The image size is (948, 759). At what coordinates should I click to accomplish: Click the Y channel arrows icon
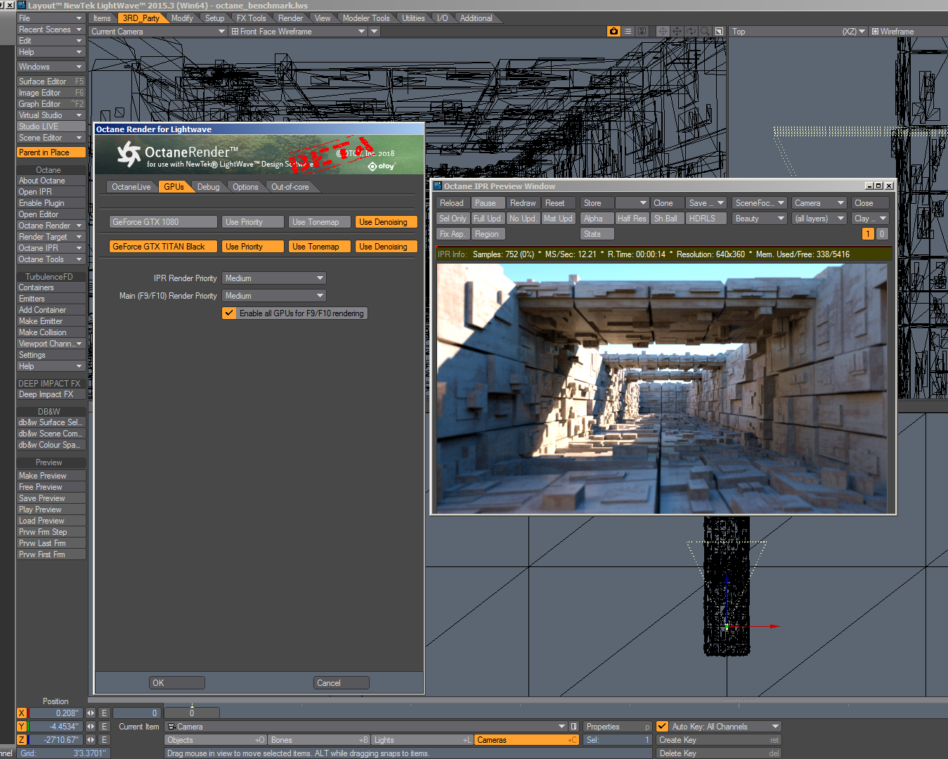point(91,726)
